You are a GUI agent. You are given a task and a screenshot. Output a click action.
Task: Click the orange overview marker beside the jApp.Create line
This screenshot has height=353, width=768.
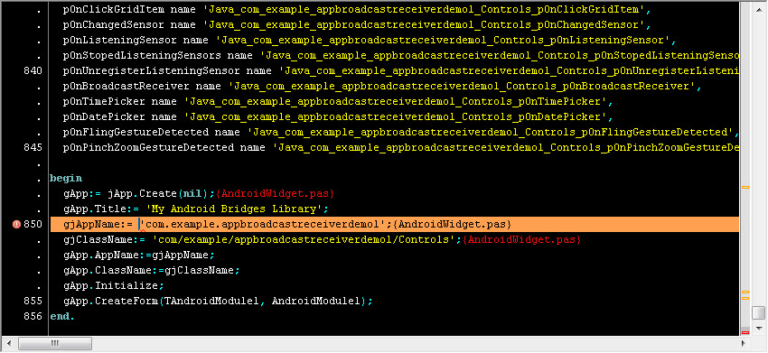(x=745, y=187)
